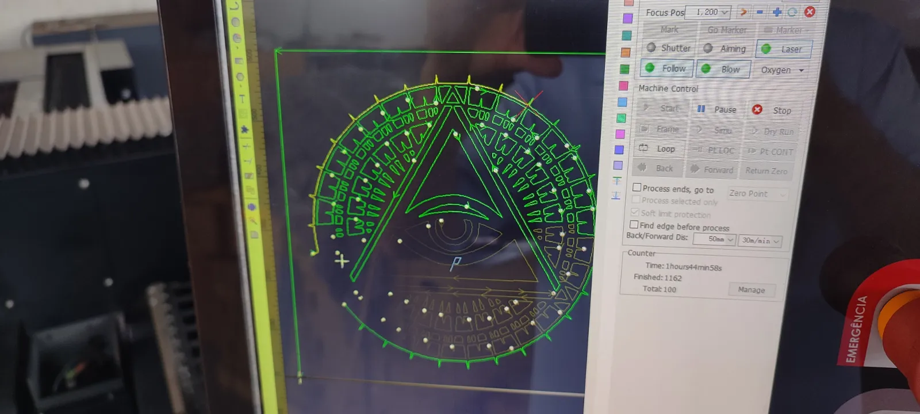Click the blue minus icon beside Focus Pos
This screenshot has height=414, width=920.
(760, 11)
